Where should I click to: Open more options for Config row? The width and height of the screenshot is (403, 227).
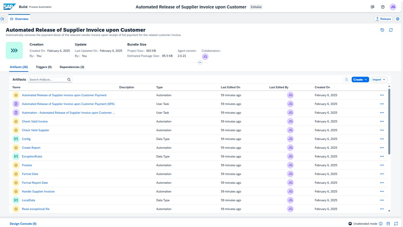382,139
